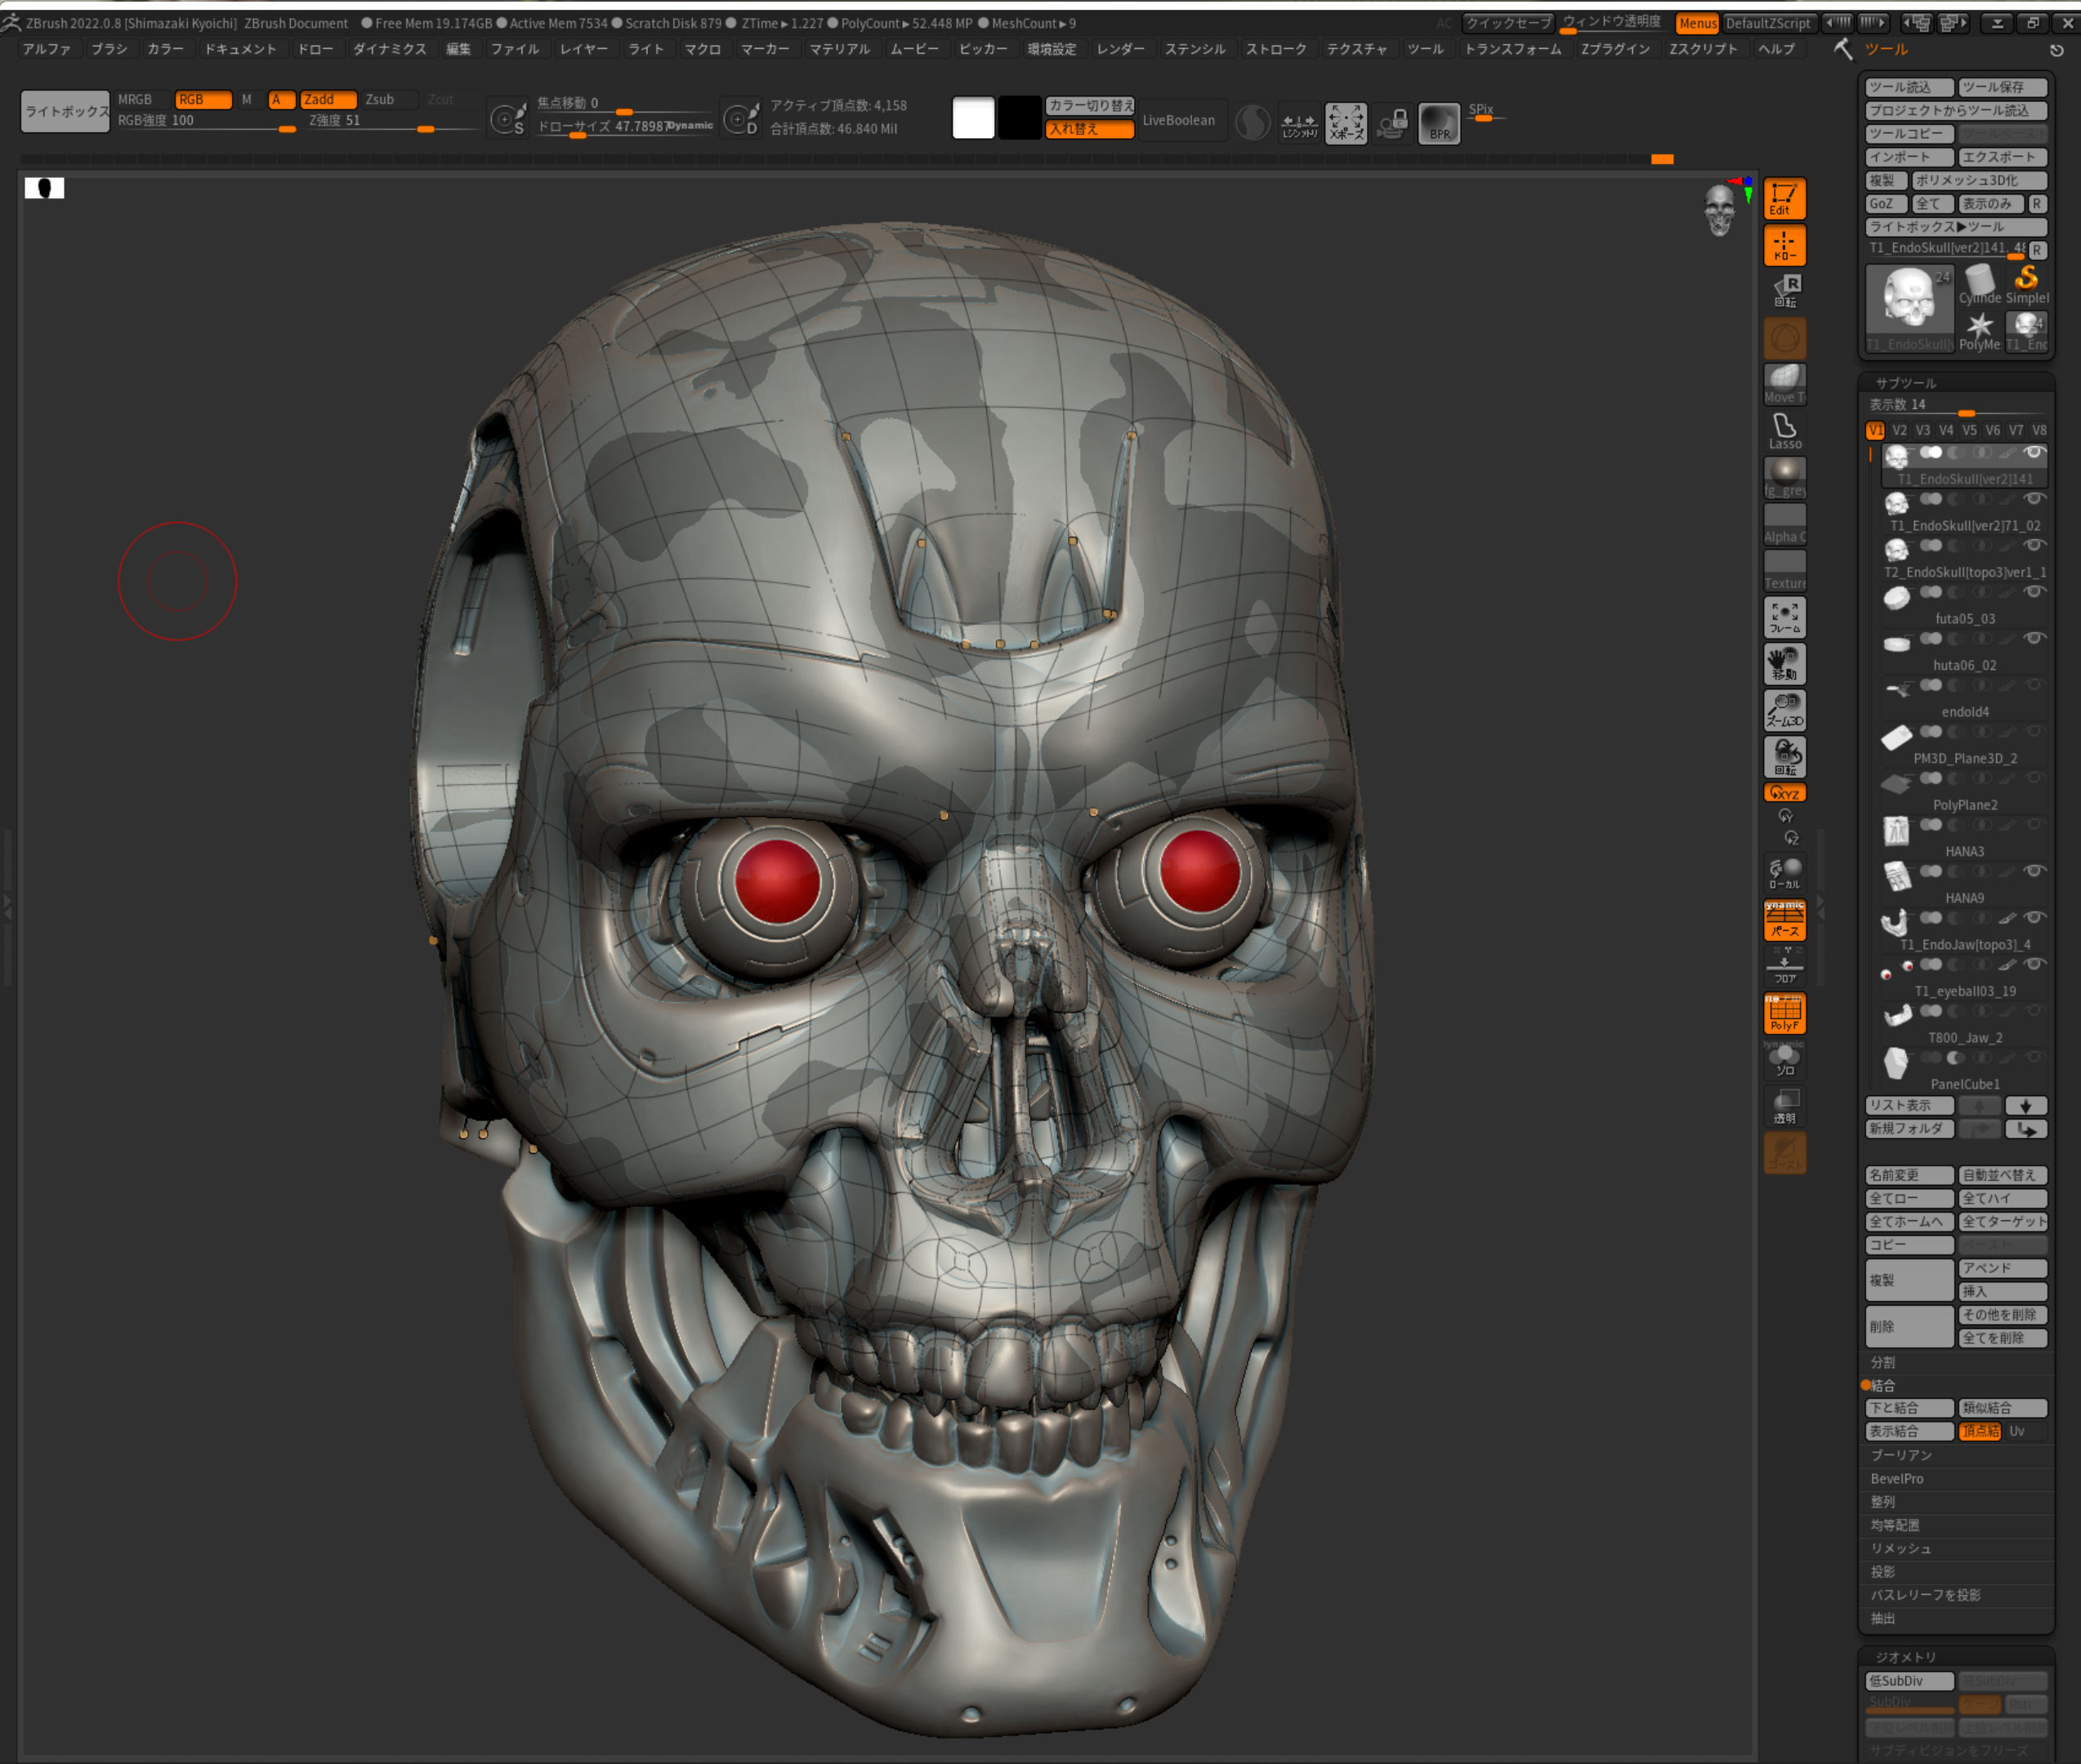This screenshot has width=2081, height=1764.
Task: Toggle XYZ rotation mode
Action: pyautogui.click(x=1784, y=793)
